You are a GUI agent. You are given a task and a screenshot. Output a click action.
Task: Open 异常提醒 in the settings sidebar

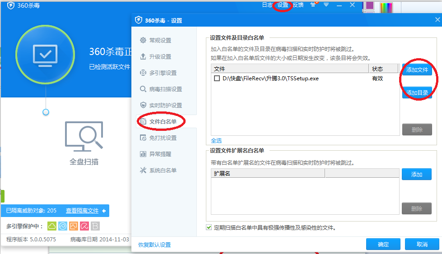click(x=160, y=154)
